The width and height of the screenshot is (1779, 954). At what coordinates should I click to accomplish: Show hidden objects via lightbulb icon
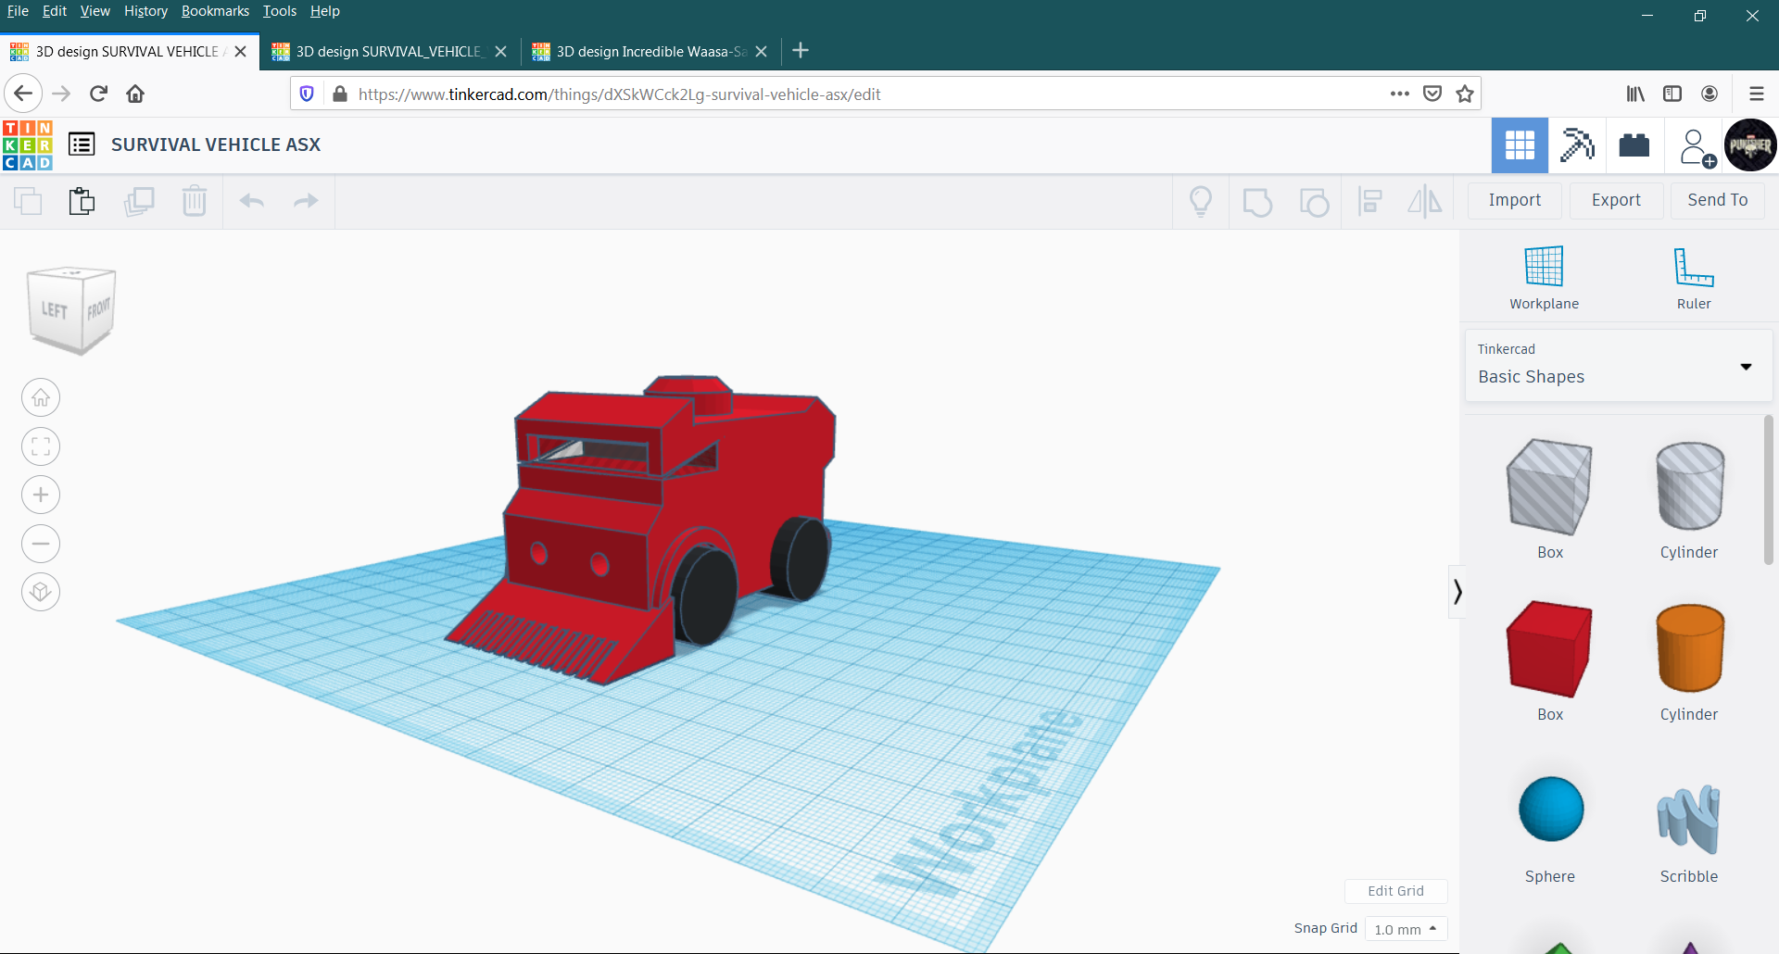click(1201, 200)
